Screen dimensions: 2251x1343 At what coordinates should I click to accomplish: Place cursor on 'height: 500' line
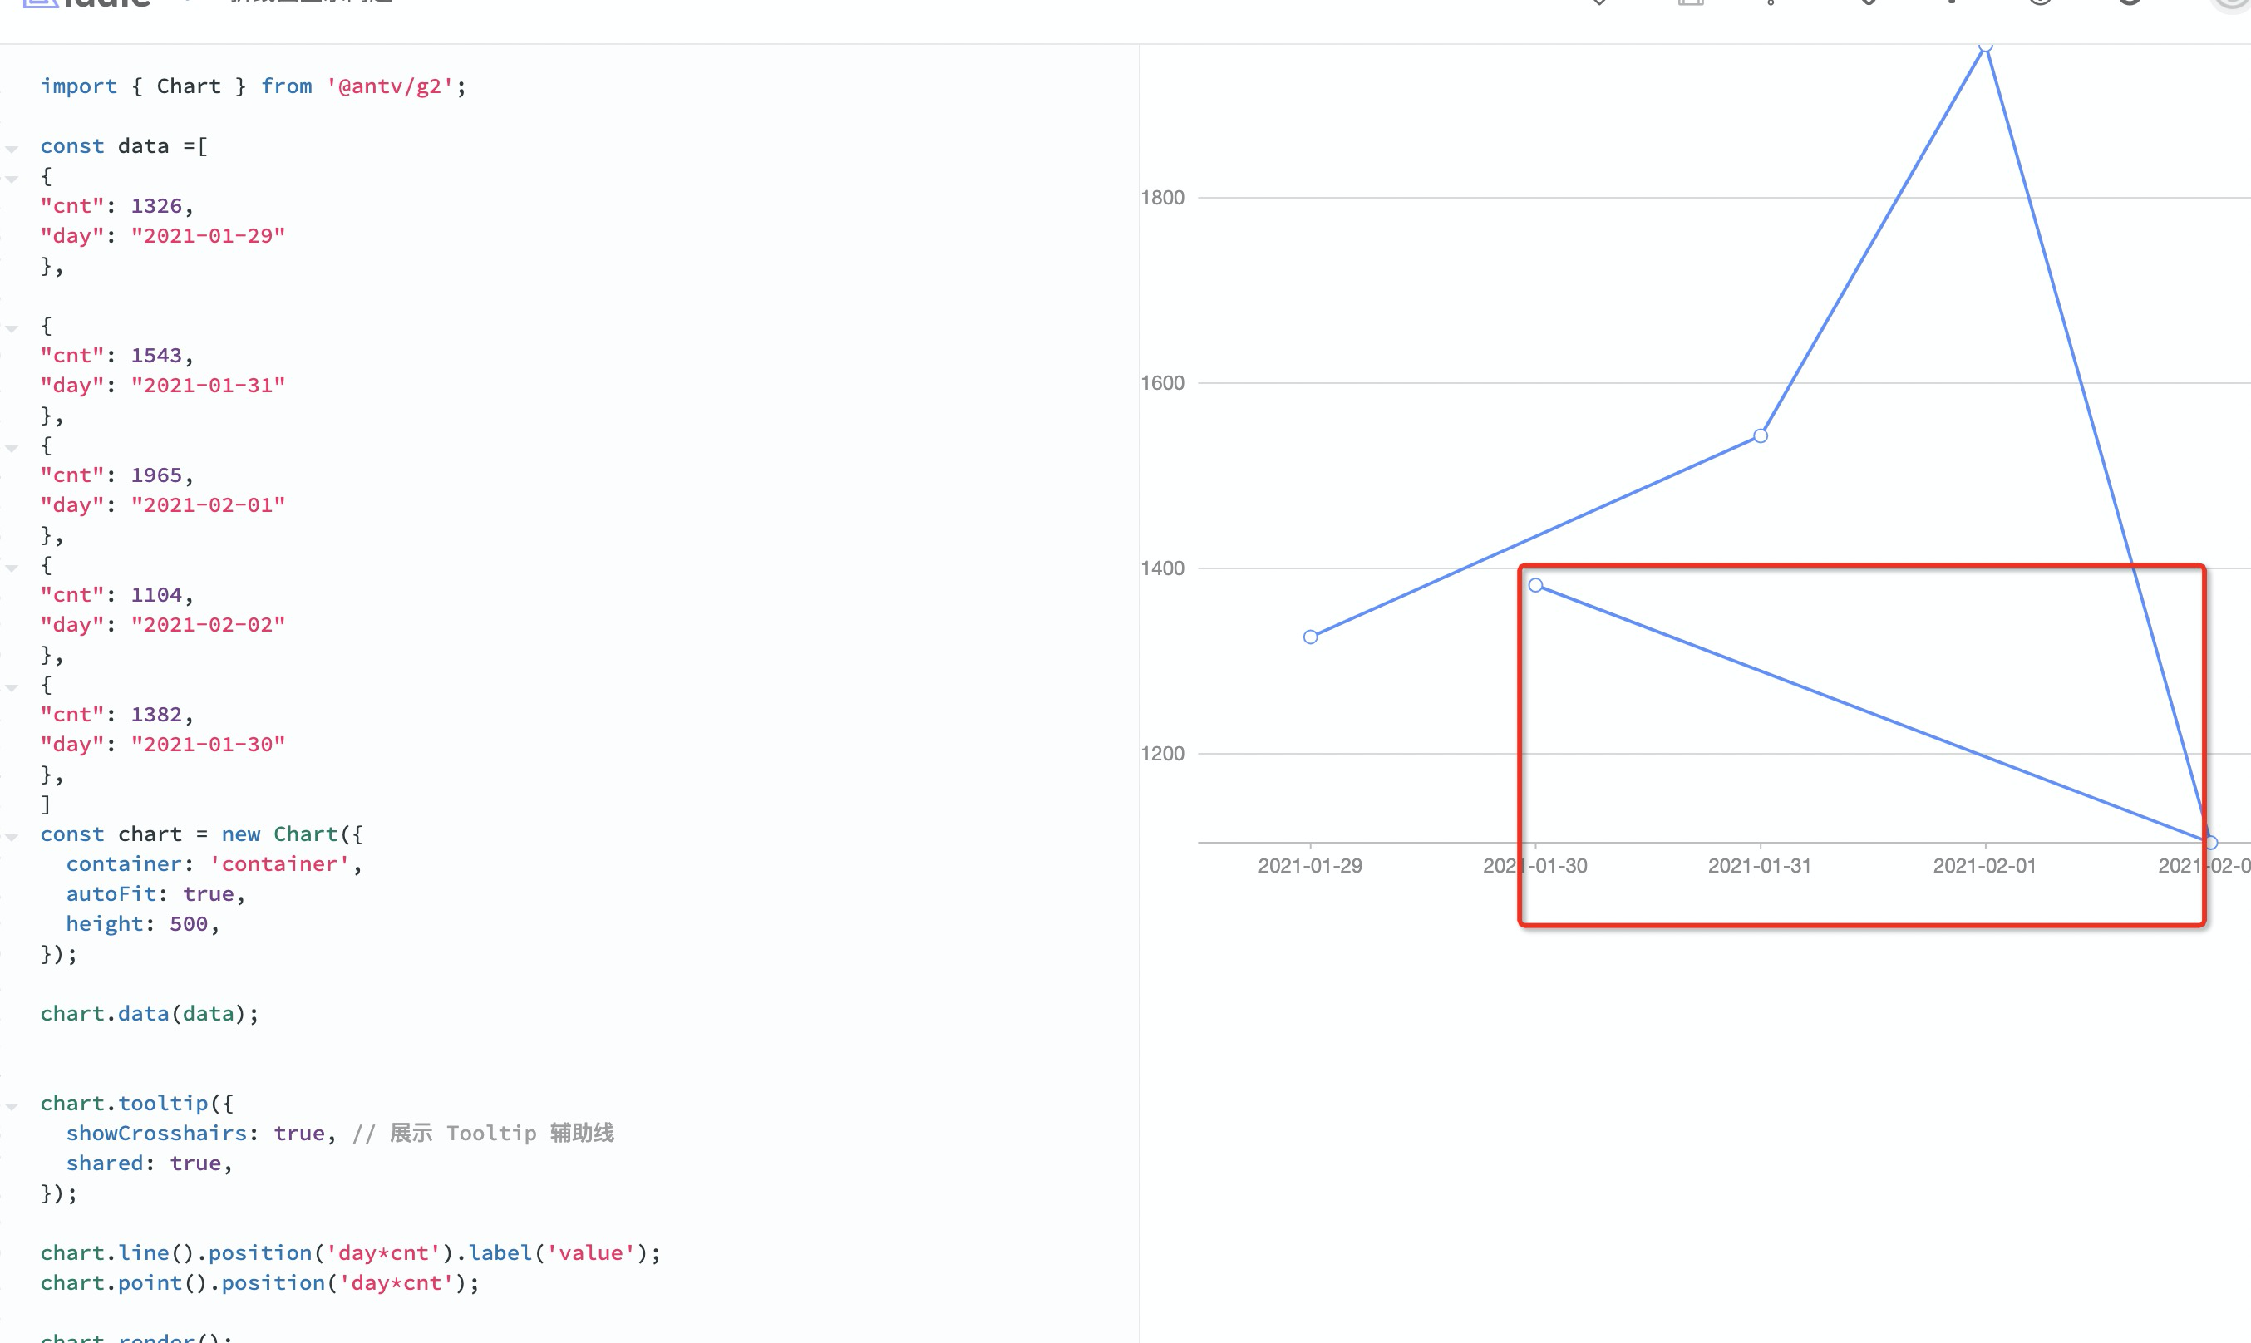click(142, 924)
